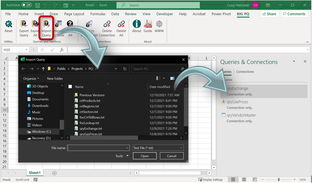This screenshot has height=183, width=312.
Task: Check the Name select-all checkbox in dialog
Action: tap(70, 87)
